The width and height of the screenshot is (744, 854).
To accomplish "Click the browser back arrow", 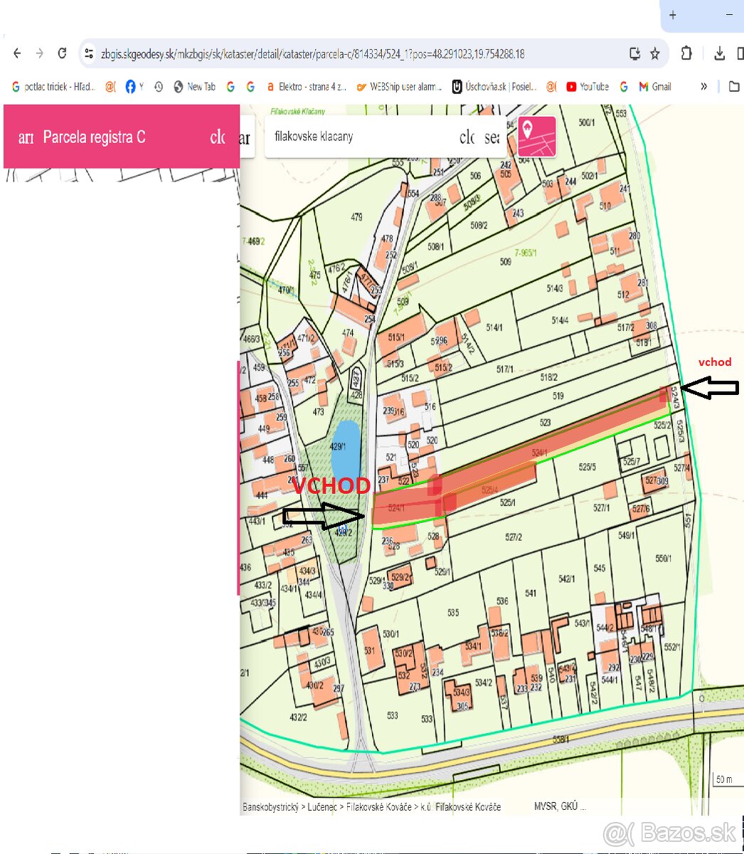I will coord(18,53).
